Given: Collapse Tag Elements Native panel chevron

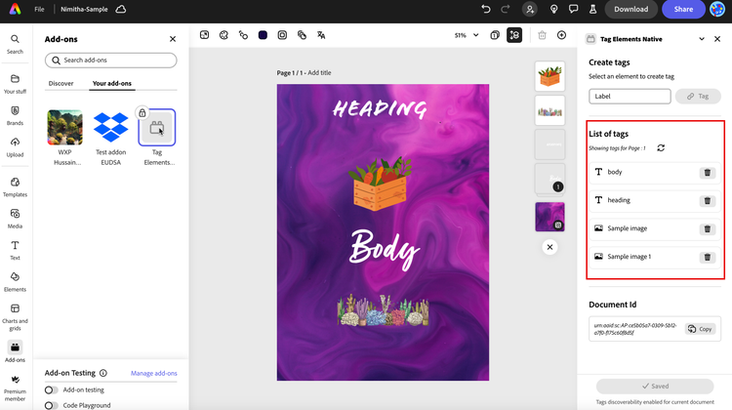Looking at the screenshot, I should pyautogui.click(x=702, y=39).
